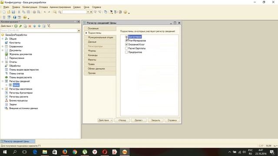Expand the Документы tree node
Image resolution: width=278 pixels, height=156 pixels.
pyautogui.click(x=3, y=50)
